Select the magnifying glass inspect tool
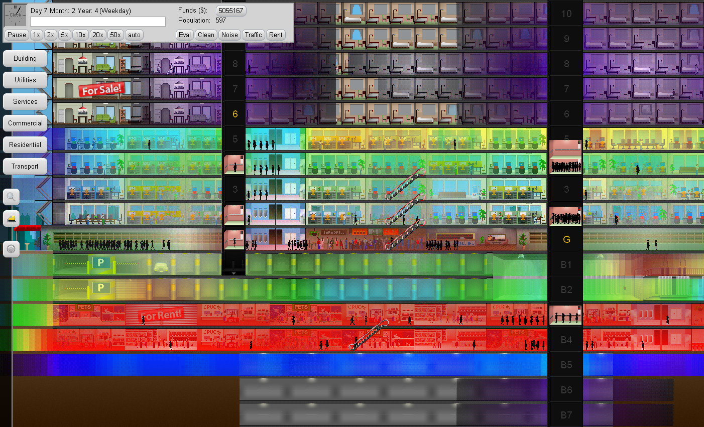Screen dimensions: 704x427 click(x=11, y=197)
